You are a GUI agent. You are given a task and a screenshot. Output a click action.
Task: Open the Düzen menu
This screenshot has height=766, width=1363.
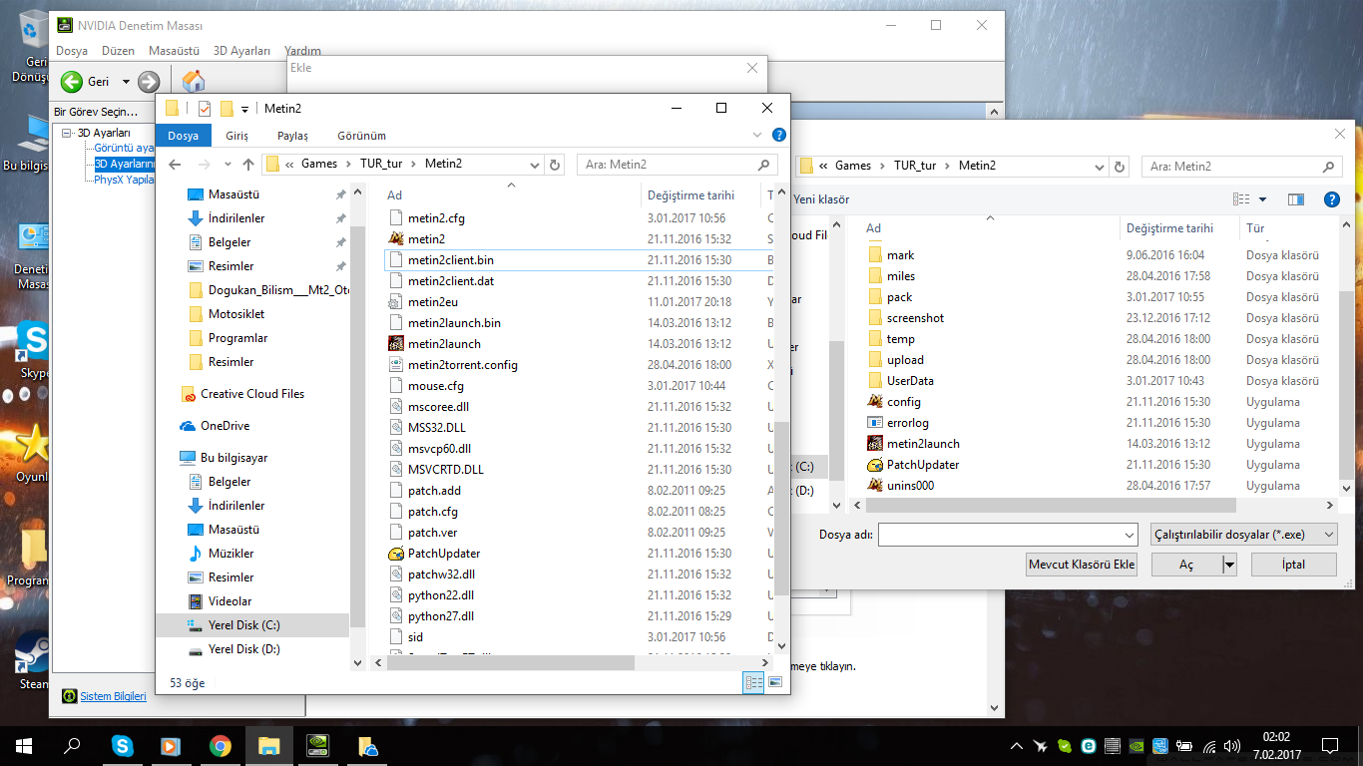pos(119,51)
